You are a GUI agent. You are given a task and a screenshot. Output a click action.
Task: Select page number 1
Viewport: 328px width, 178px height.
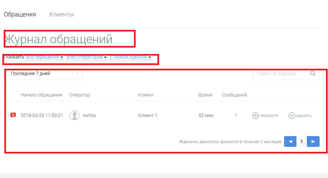[301, 141]
